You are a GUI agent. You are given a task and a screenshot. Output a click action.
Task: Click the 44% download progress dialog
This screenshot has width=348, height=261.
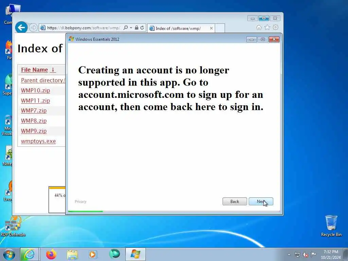(57, 199)
